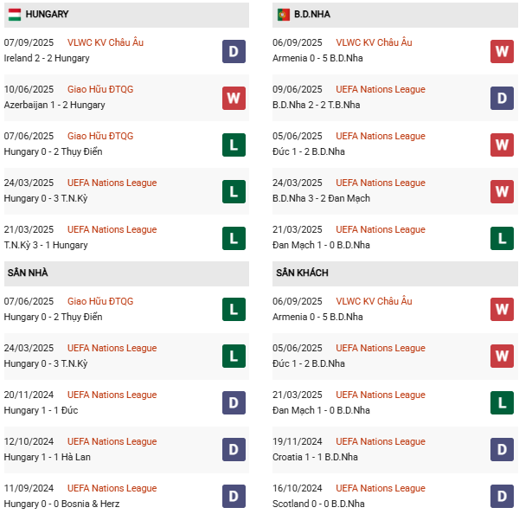Click the Portugal flag icon
This screenshot has width=519, height=514.
pyautogui.click(x=284, y=15)
